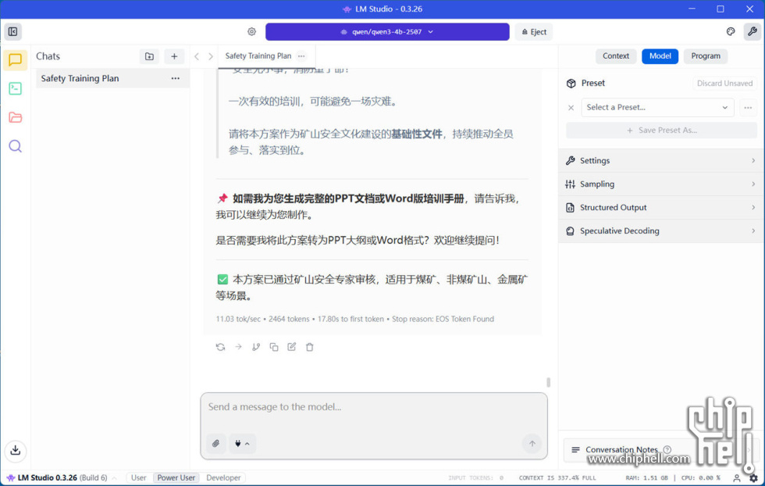This screenshot has height=486, width=765.
Task: Clear the selected preset
Action: (x=571, y=108)
